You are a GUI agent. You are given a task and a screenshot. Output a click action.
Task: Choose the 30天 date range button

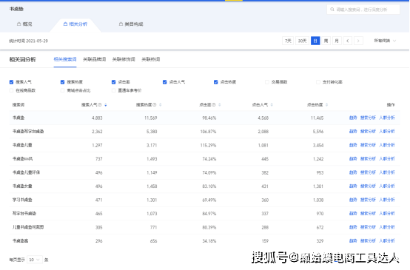[x=302, y=41]
